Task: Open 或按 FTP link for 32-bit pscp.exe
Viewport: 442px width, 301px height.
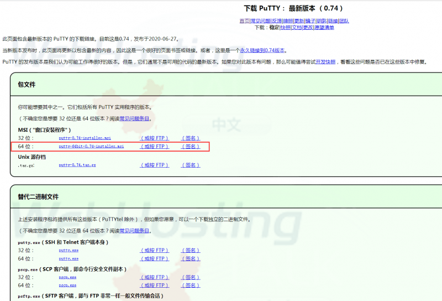Action: (155, 277)
